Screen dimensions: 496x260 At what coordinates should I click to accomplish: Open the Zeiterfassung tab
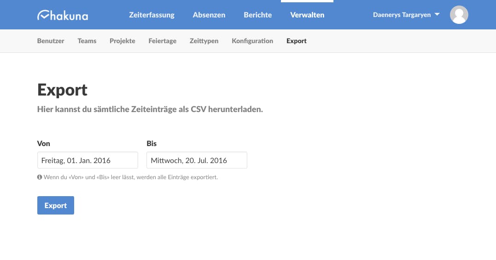tap(152, 15)
